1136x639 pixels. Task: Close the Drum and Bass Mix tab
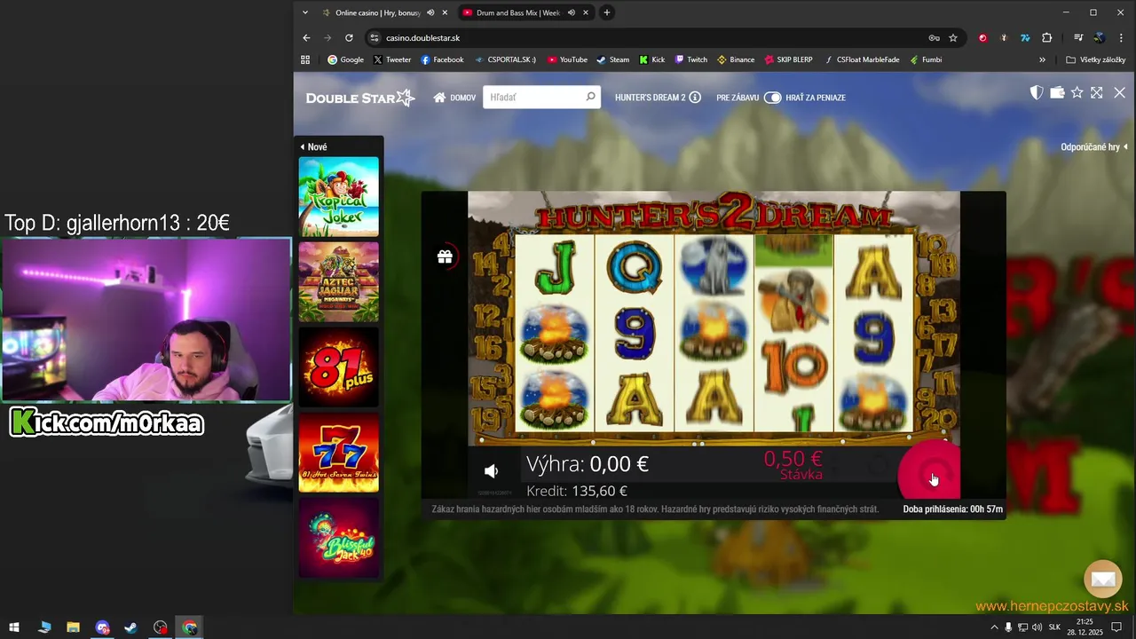coord(585,12)
